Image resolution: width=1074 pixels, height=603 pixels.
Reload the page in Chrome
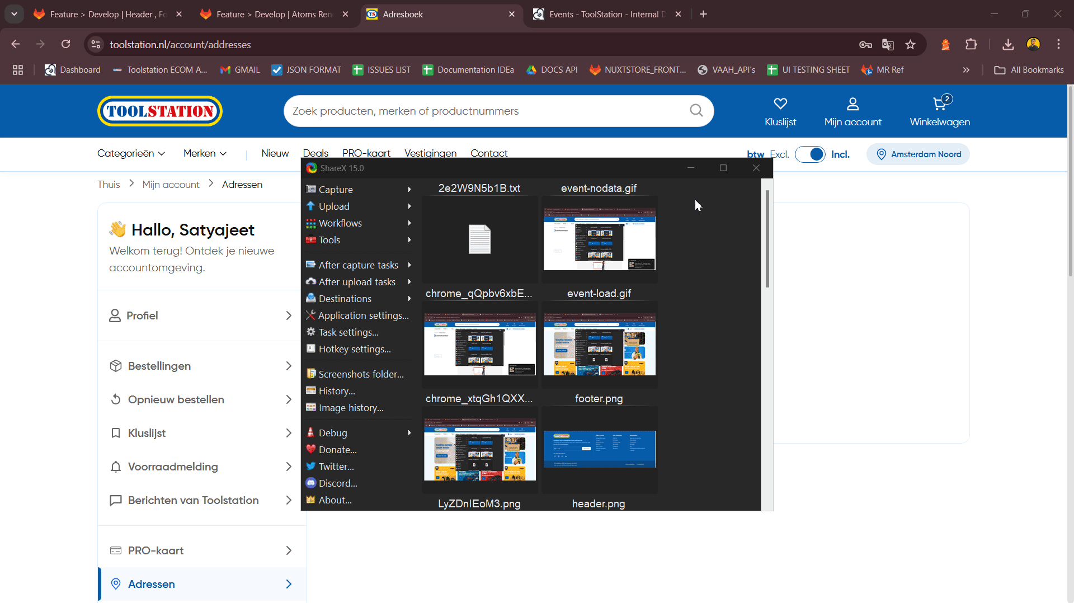pos(66,44)
